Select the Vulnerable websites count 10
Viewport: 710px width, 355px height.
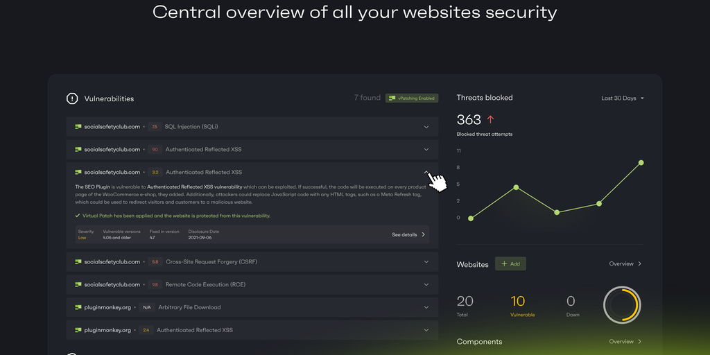coord(517,301)
